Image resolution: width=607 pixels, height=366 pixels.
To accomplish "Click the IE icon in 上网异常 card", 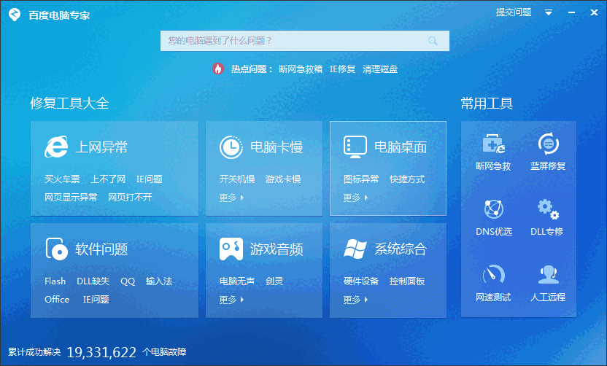I will 56,147.
